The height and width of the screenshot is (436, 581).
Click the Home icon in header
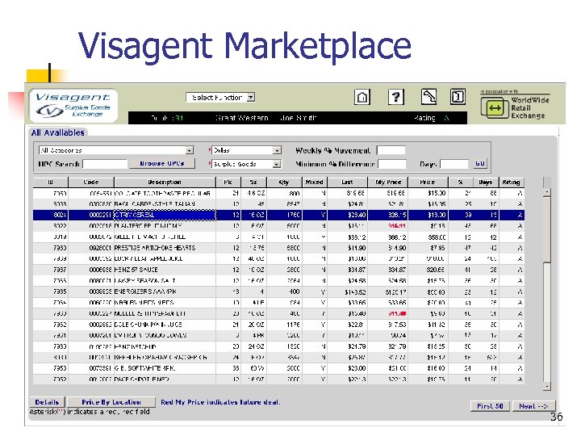pos(362,97)
